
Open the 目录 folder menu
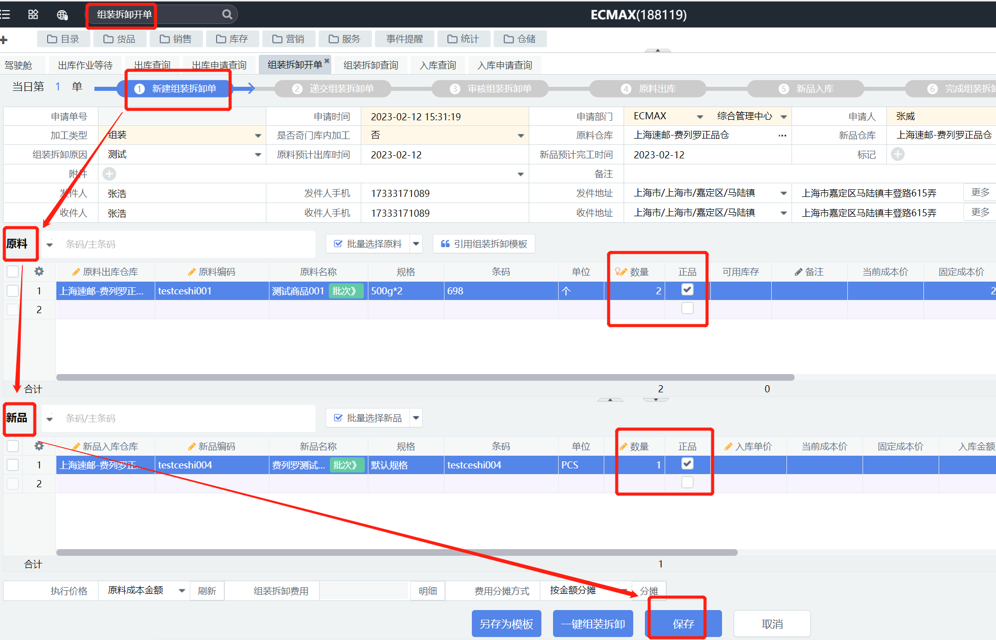63,39
